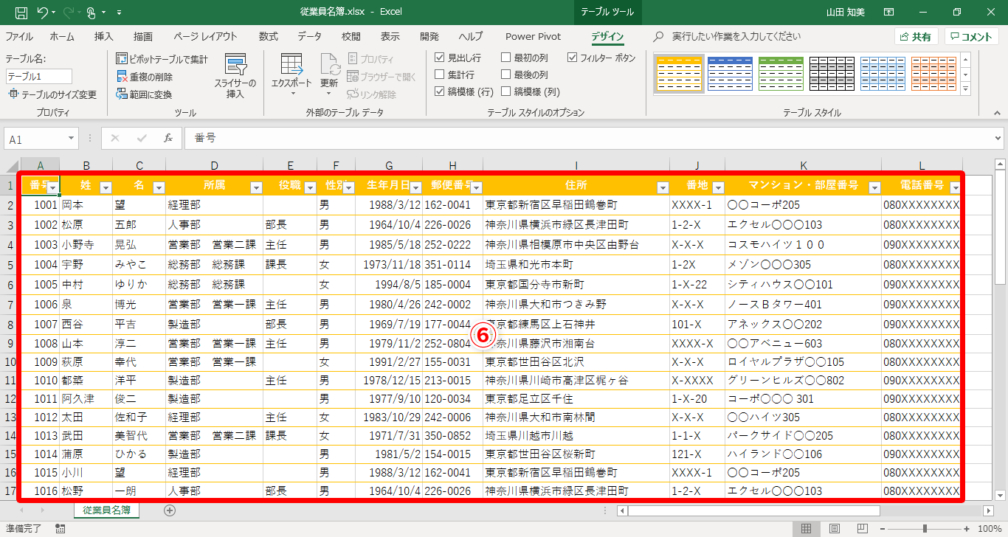Click the Remove Duplicates (重複の削除) icon
The image size is (1008, 537).
[x=122, y=77]
